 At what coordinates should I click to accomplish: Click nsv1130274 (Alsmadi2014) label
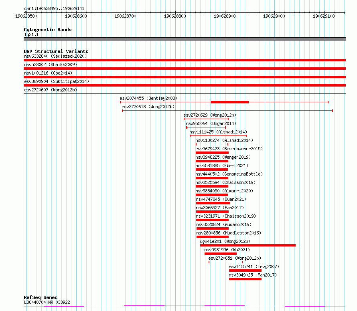pyautogui.click(x=224, y=140)
